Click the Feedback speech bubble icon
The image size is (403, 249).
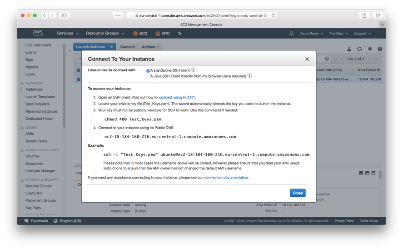(x=26, y=221)
